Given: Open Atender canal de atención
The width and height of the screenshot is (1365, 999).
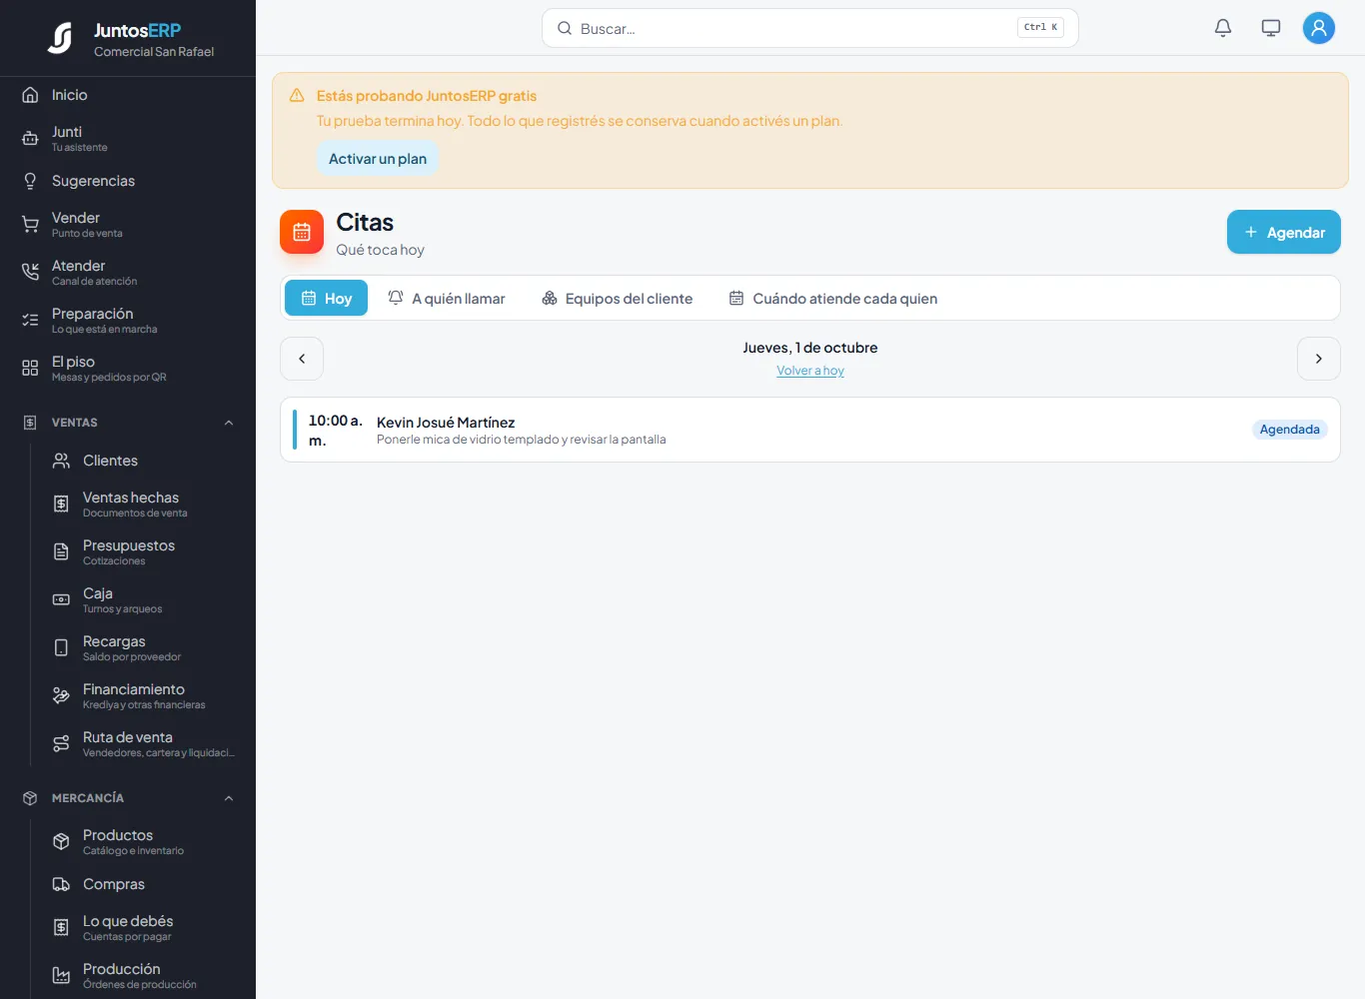Looking at the screenshot, I should 128,272.
